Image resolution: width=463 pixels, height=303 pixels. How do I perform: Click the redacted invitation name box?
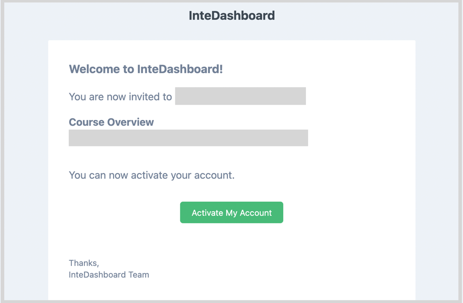coord(240,96)
